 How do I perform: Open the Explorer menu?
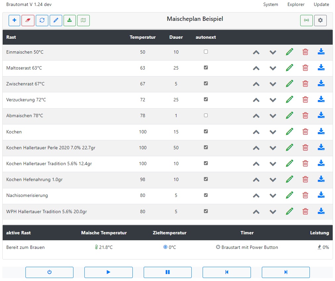pos(296,5)
